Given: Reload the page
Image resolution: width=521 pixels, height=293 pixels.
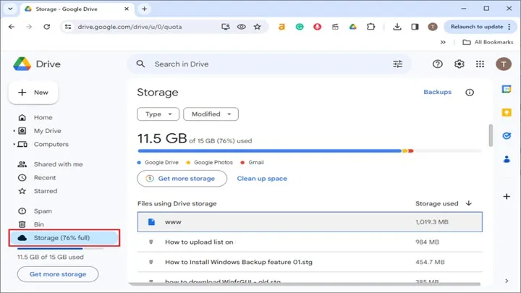Looking at the screenshot, I should 46,27.
